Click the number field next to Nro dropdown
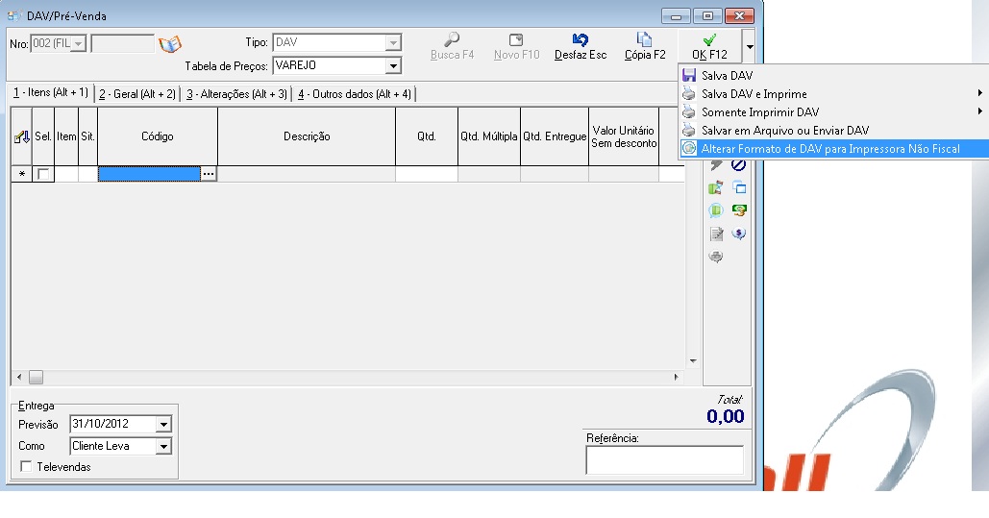This screenshot has width=989, height=518. click(x=122, y=43)
